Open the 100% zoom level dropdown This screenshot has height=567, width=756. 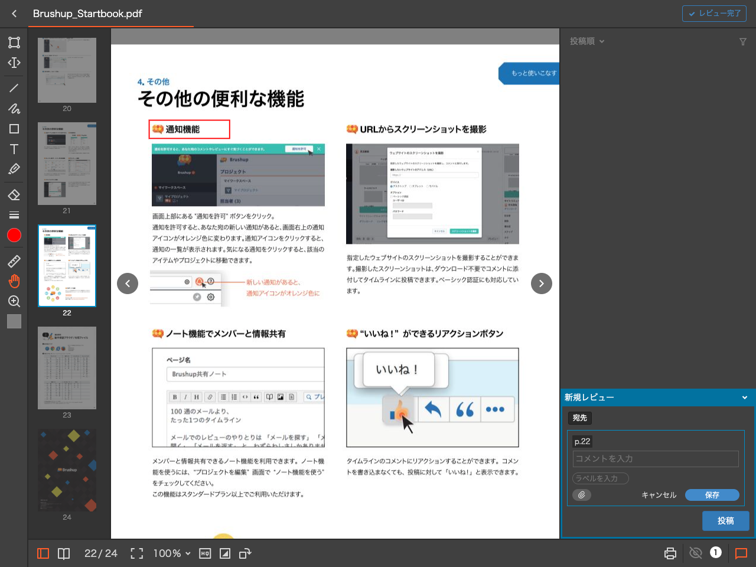(x=172, y=553)
